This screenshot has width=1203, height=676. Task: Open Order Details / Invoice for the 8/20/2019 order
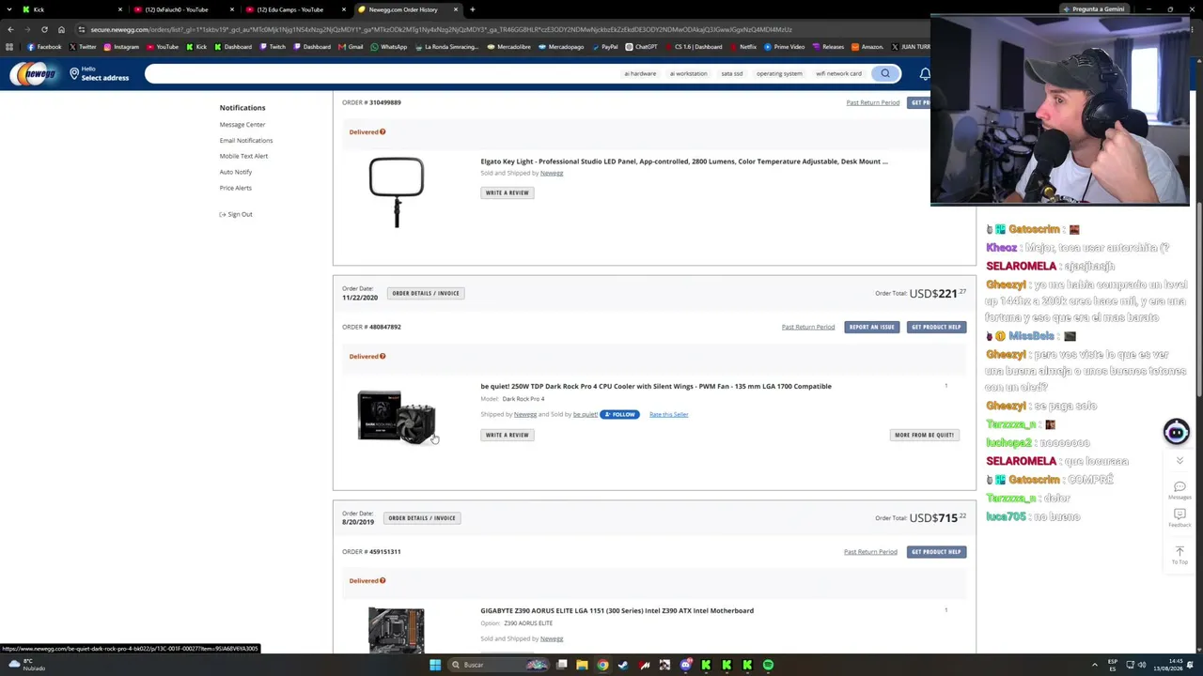[x=422, y=517]
